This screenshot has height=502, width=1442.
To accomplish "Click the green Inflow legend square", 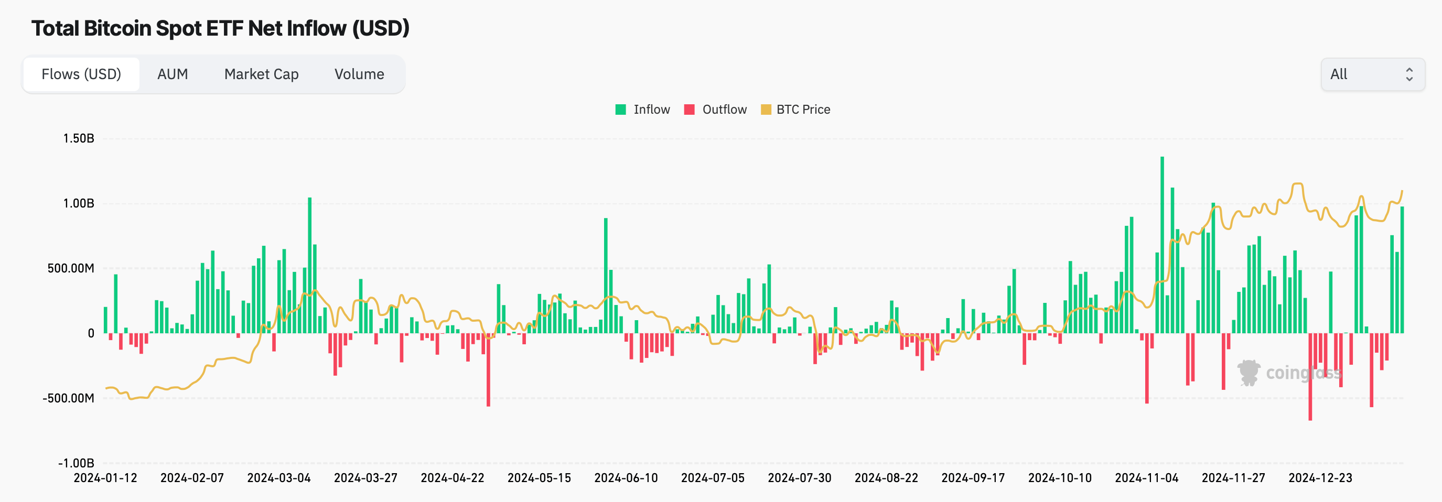I will tap(620, 109).
